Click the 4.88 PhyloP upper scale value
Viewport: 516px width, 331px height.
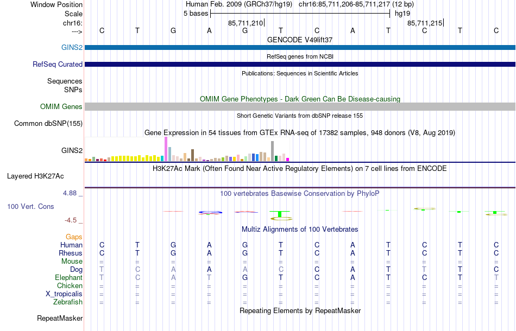pos(70,193)
